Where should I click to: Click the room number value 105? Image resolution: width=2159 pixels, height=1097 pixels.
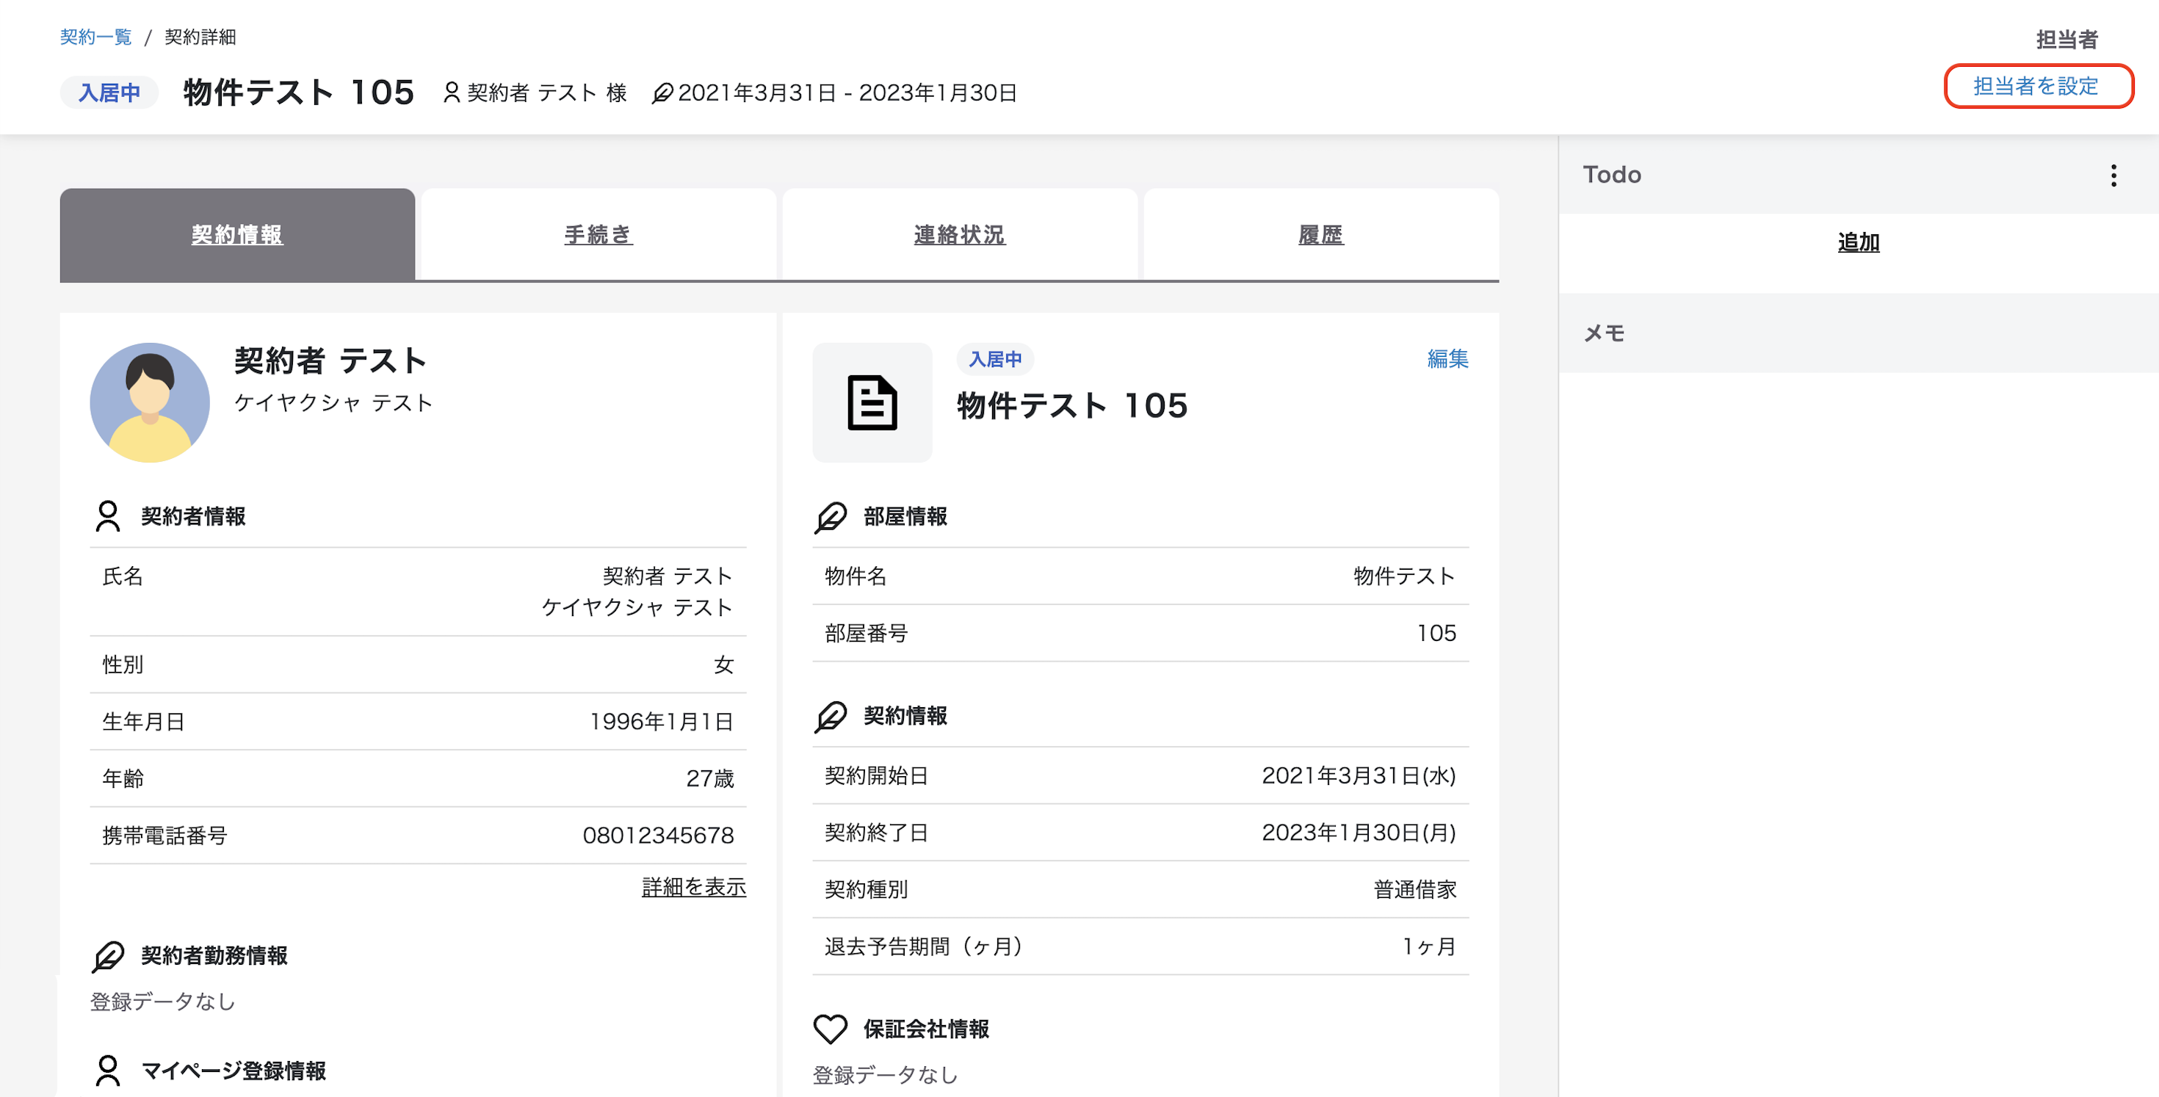click(x=1436, y=633)
